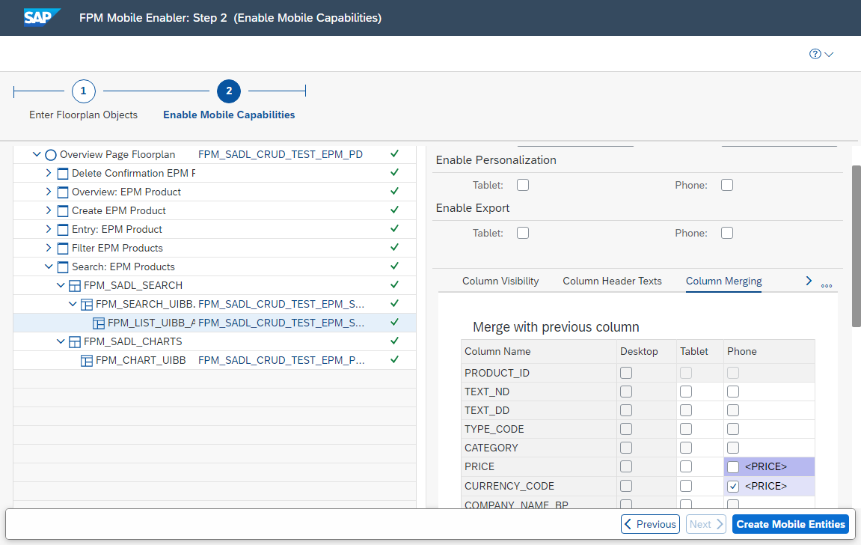The height and width of the screenshot is (545, 861).
Task: Click the green checkmark beside Search: EPM Products
Action: (394, 267)
